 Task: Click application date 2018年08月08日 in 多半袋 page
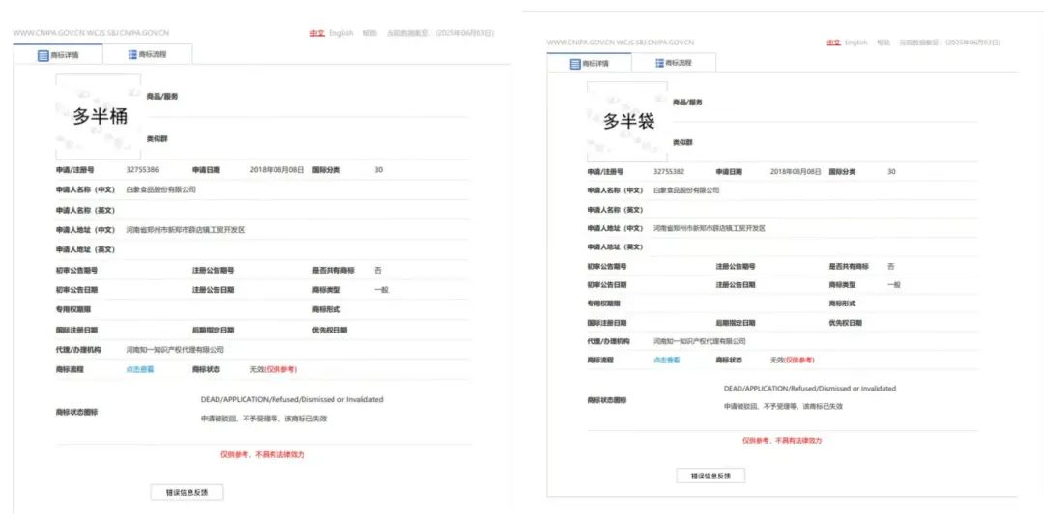796,172
